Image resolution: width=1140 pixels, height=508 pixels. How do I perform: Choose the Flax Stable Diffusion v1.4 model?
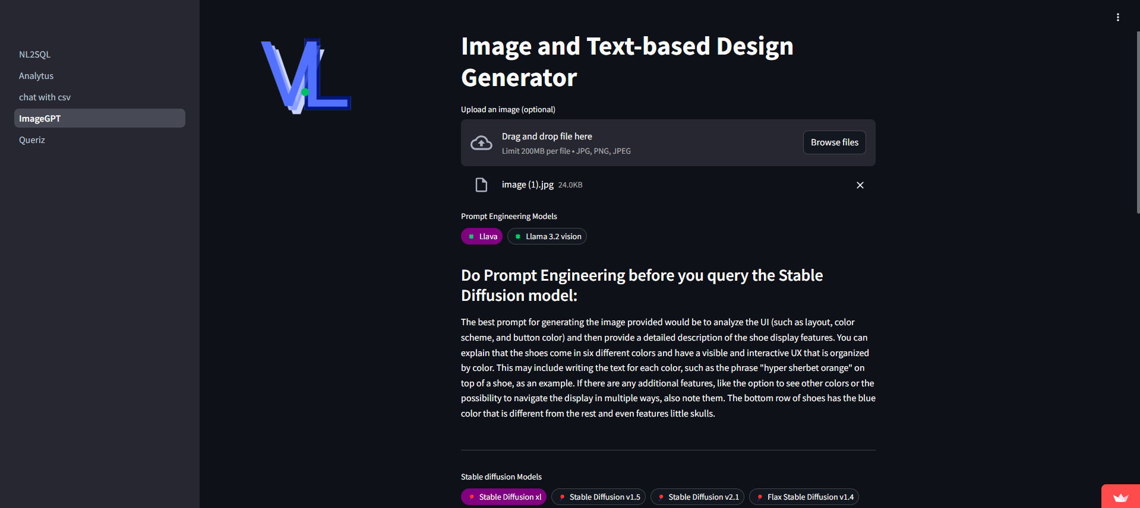coord(804,497)
